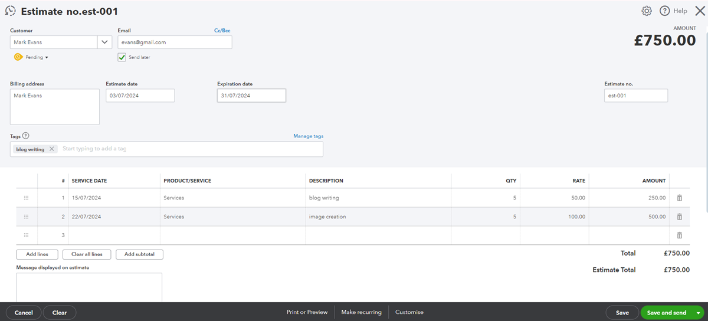Toggle the Send later checkbox
Screen dimensions: 708x321
click(122, 57)
